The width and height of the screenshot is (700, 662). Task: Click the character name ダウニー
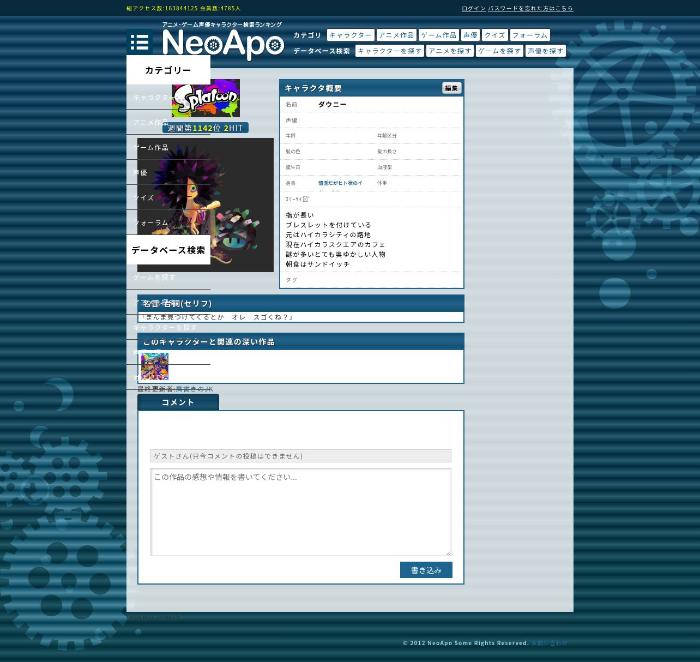click(333, 104)
